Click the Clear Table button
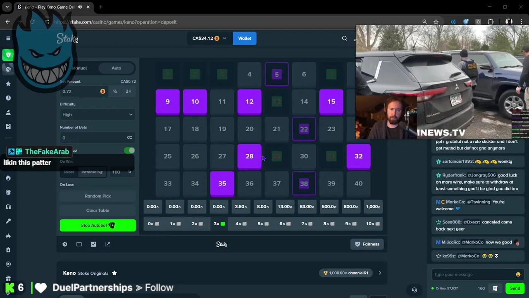This screenshot has height=298, width=529. [98, 210]
